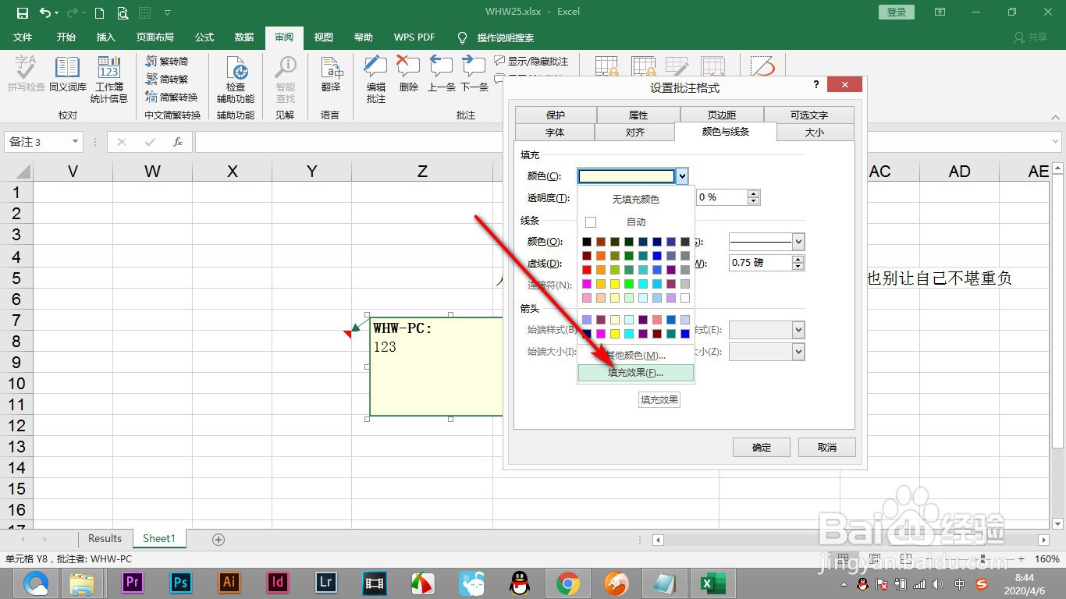
Task: Switch to the 开始 ribbon tab
Action: point(66,37)
